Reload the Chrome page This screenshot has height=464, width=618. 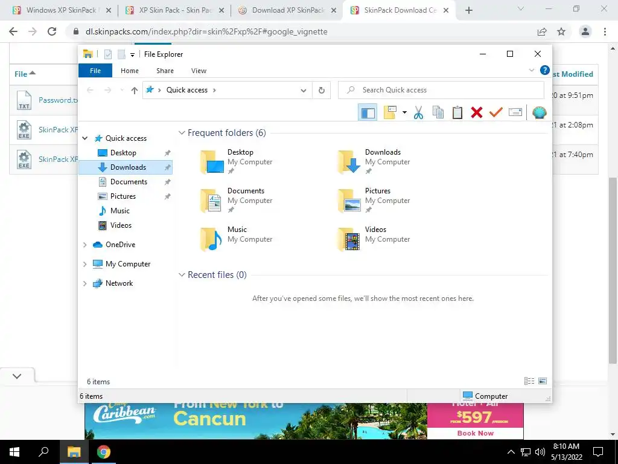tap(52, 31)
